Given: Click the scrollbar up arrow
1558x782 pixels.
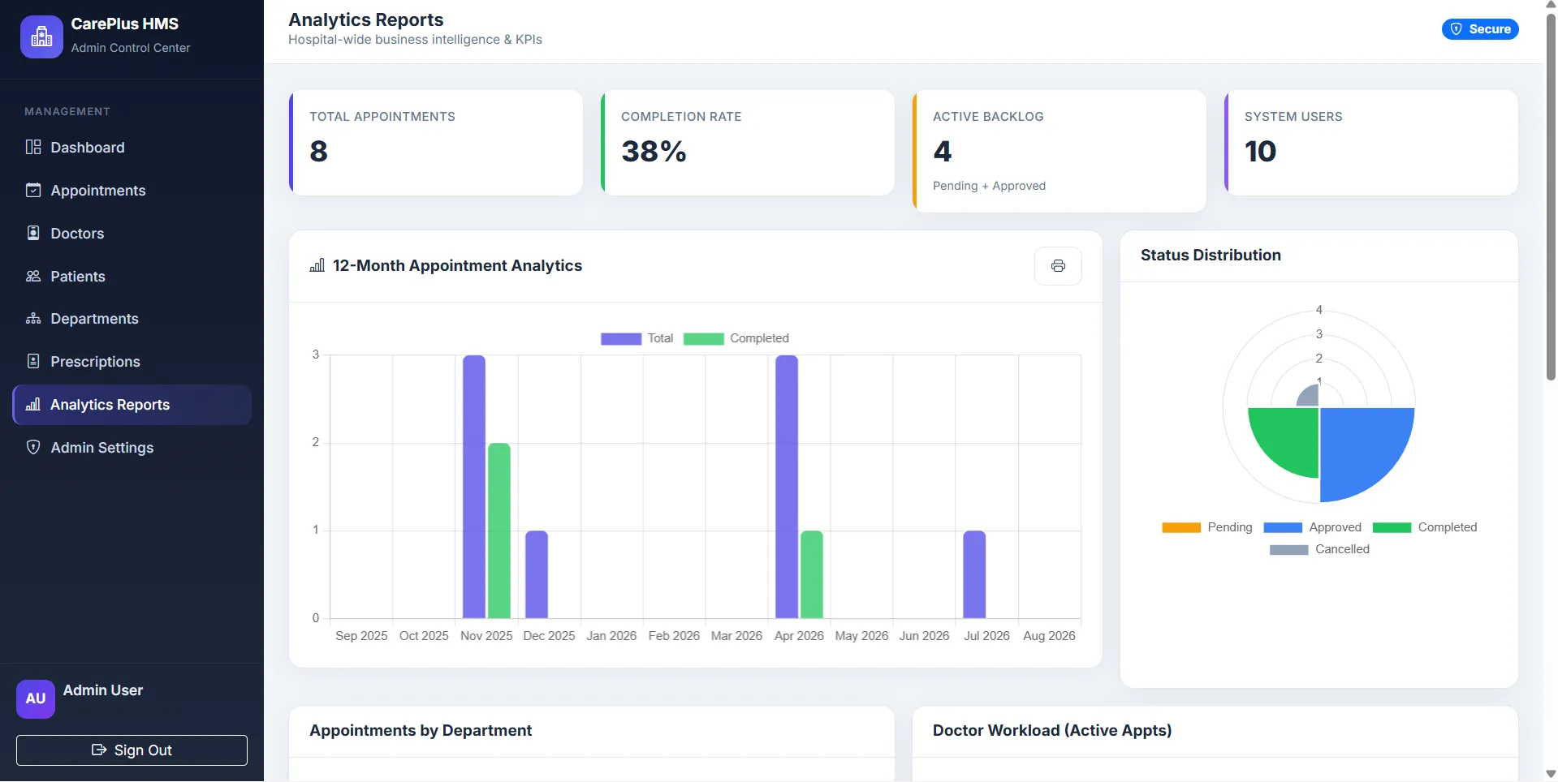Looking at the screenshot, I should click(x=1551, y=5).
